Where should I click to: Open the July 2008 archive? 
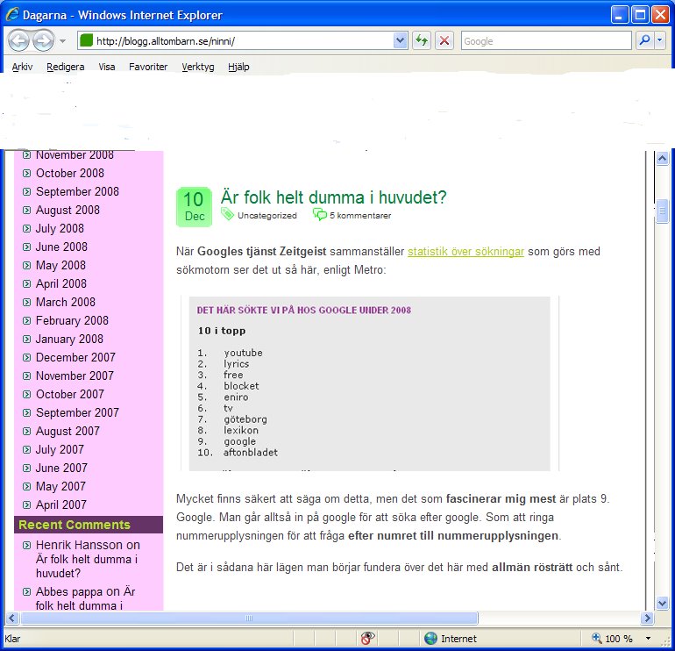click(x=60, y=229)
